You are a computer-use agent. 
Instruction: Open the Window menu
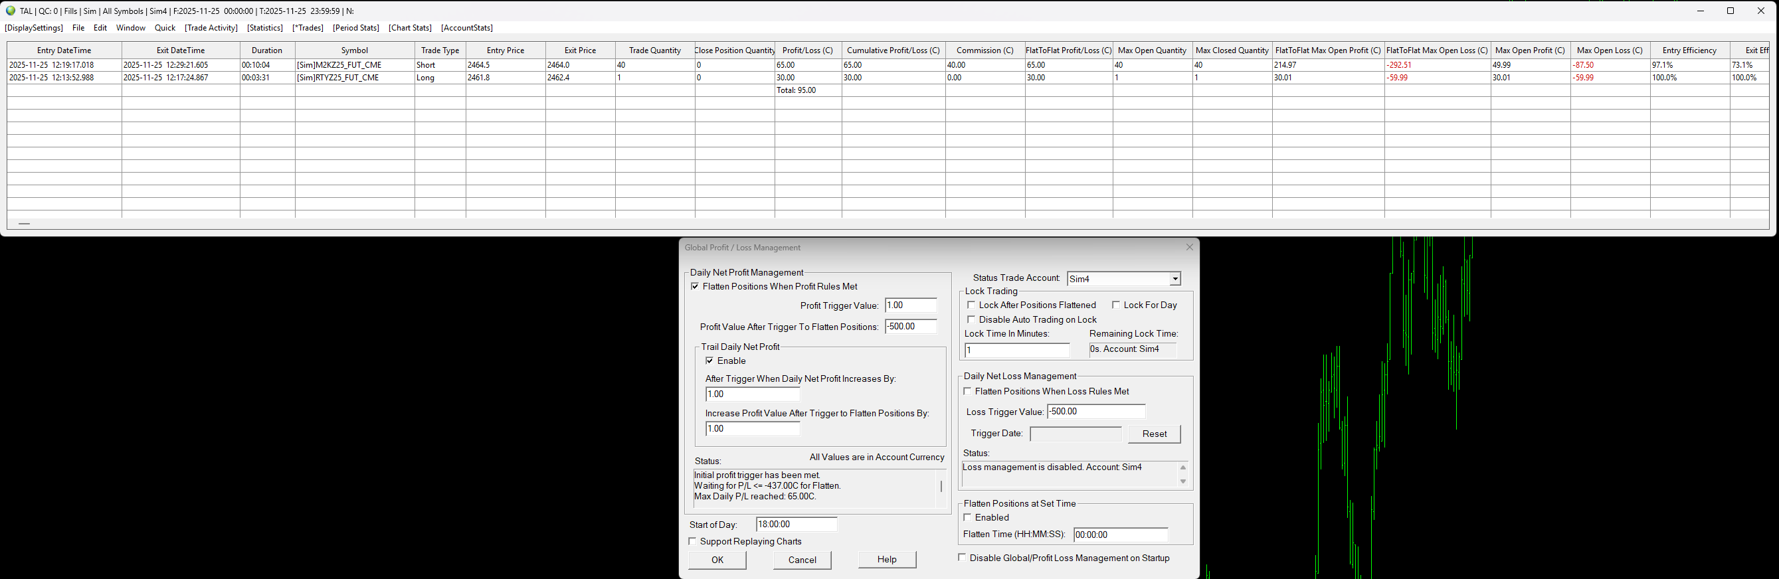(x=130, y=28)
